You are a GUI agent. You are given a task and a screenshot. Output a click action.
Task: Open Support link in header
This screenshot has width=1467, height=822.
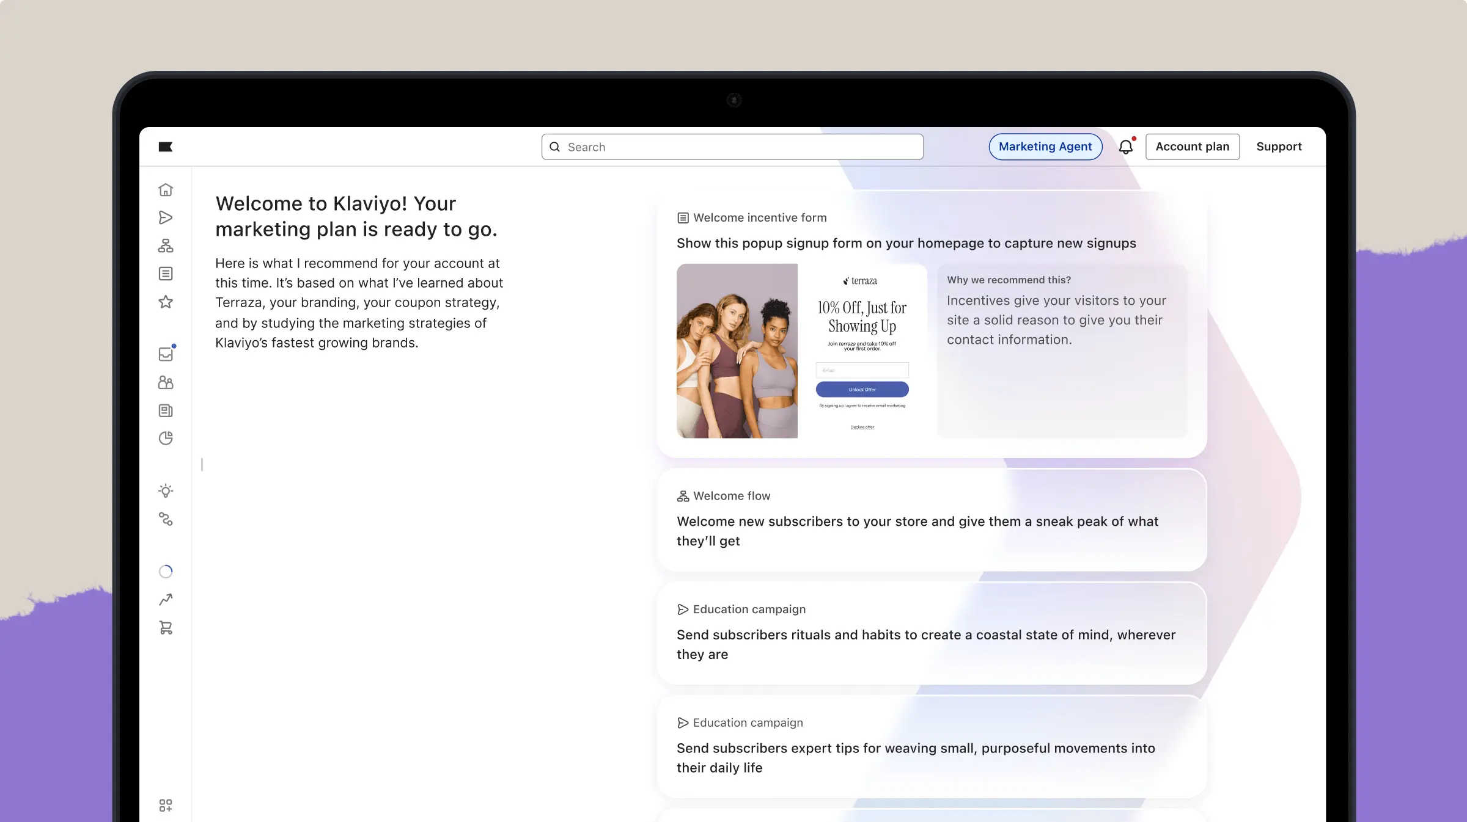click(1279, 147)
